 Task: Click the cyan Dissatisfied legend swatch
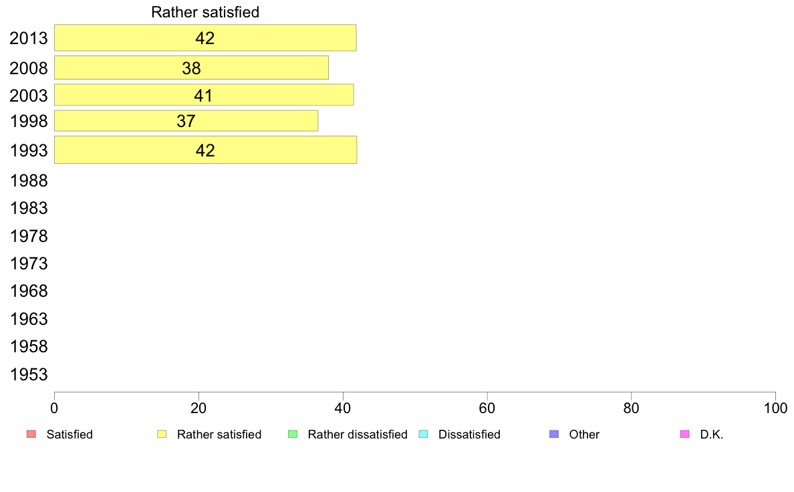(423, 435)
